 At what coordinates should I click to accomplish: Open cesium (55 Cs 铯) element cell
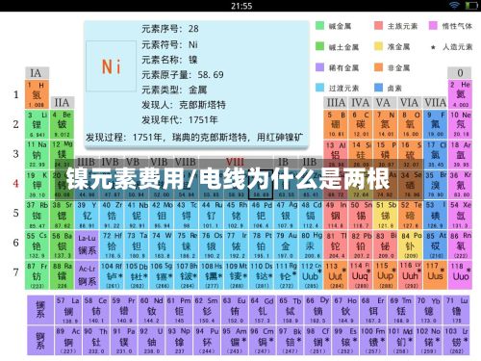[37, 245]
